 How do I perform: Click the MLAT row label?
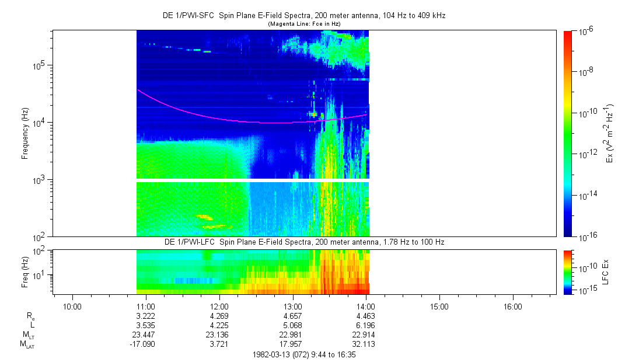coord(27,344)
